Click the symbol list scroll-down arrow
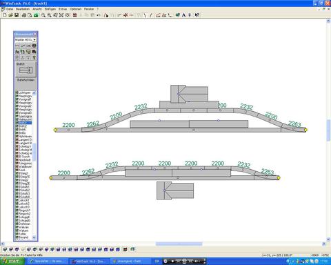 click(34, 237)
